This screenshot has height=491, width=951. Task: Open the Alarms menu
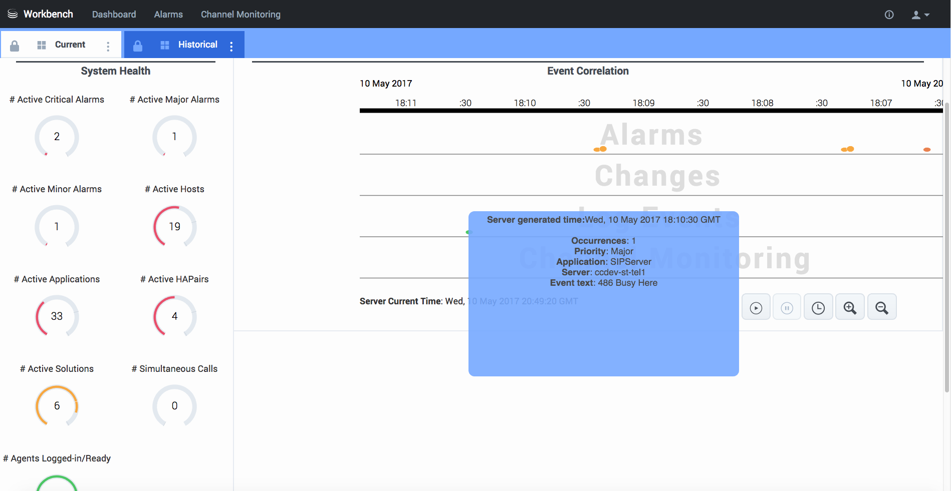168,15
